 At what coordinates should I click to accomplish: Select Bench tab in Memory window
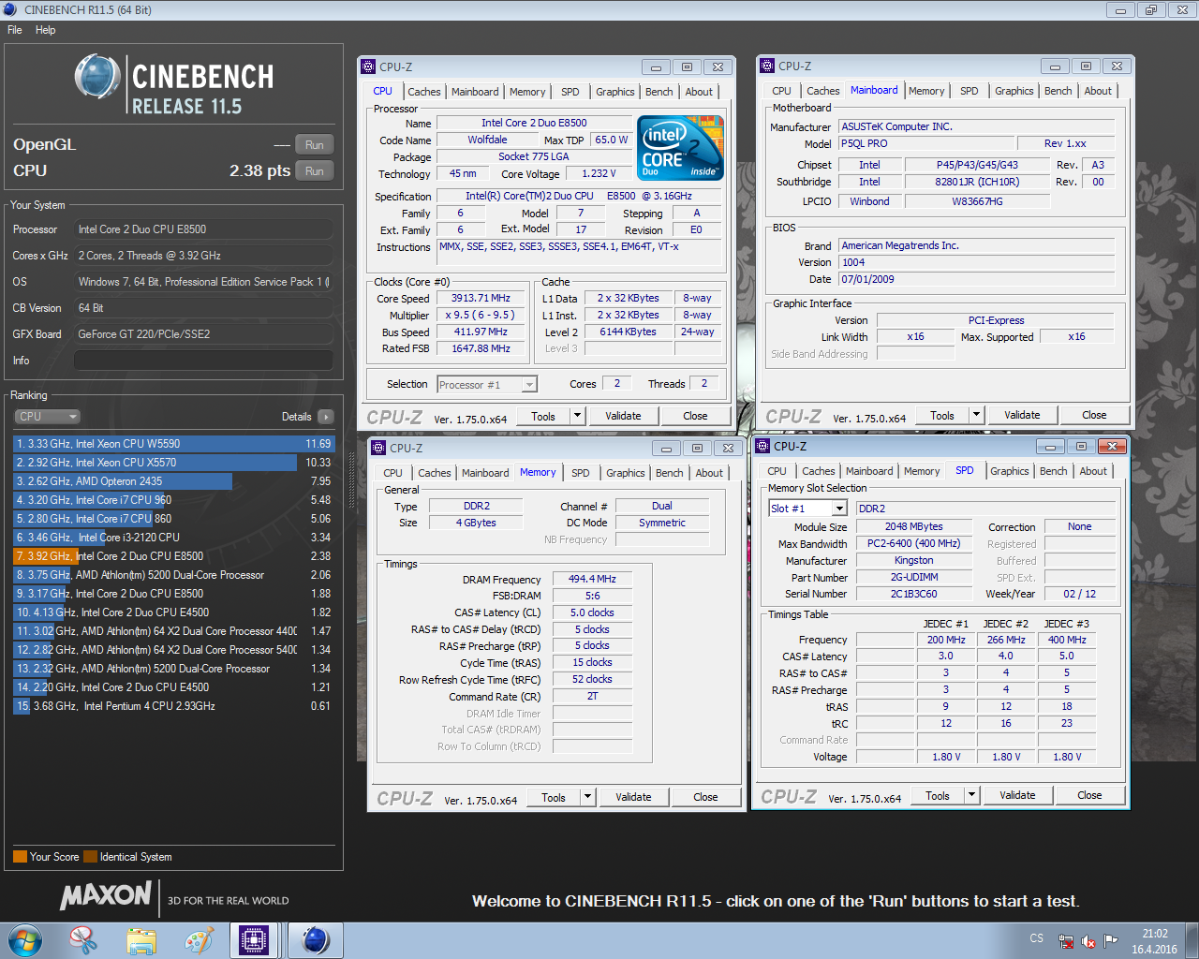click(x=669, y=473)
